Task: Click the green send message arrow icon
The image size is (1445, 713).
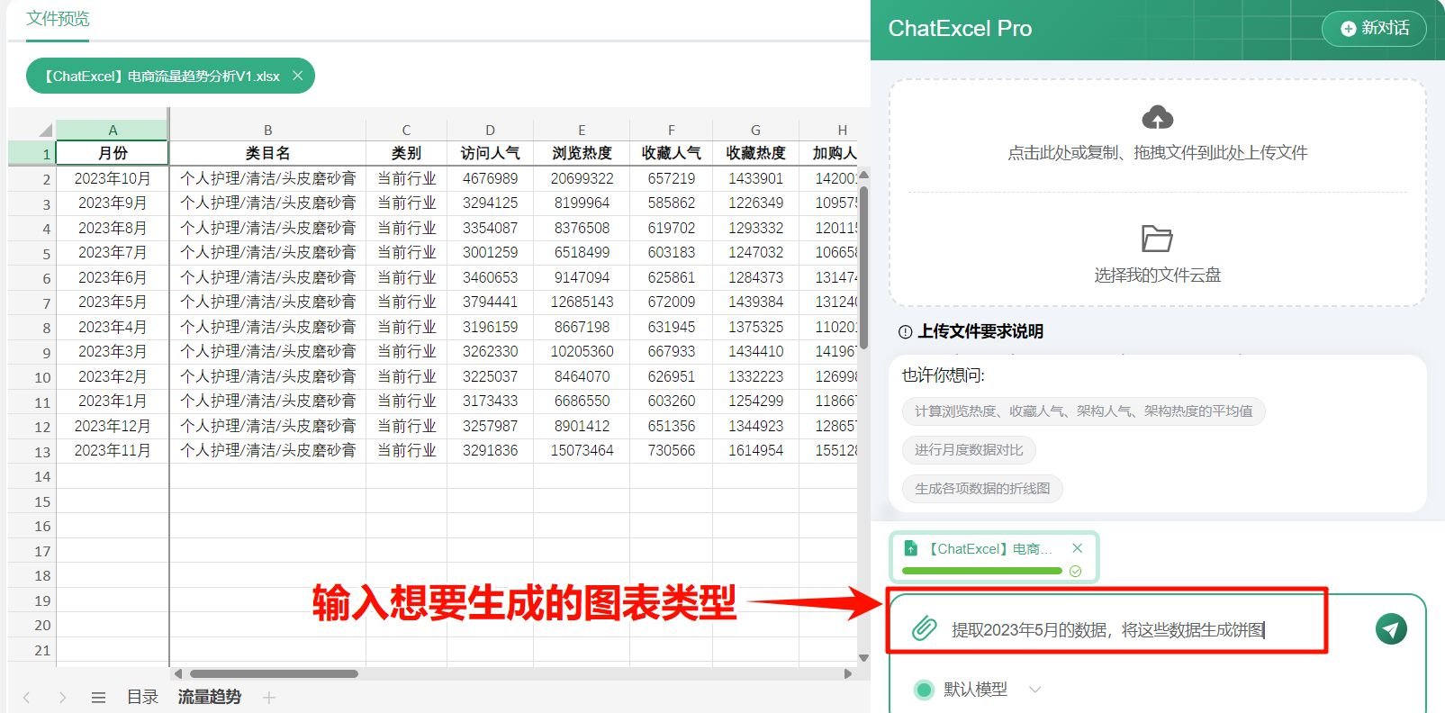Action: point(1391,629)
